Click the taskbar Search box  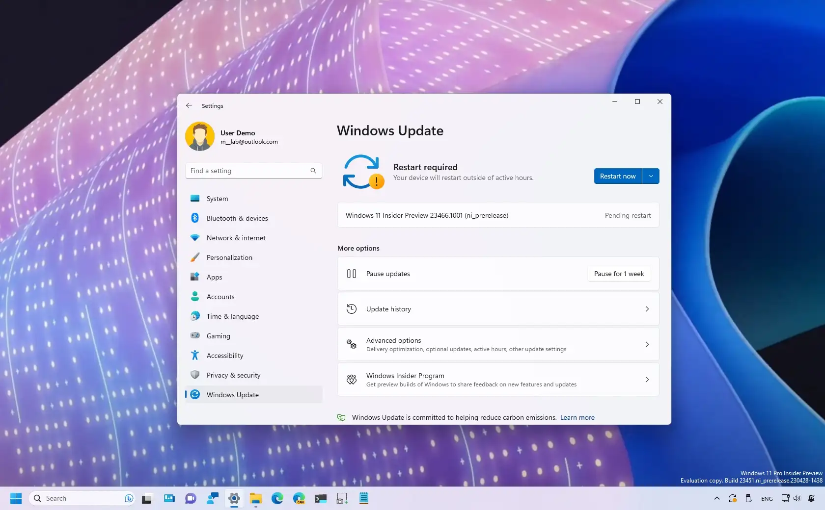pos(82,498)
